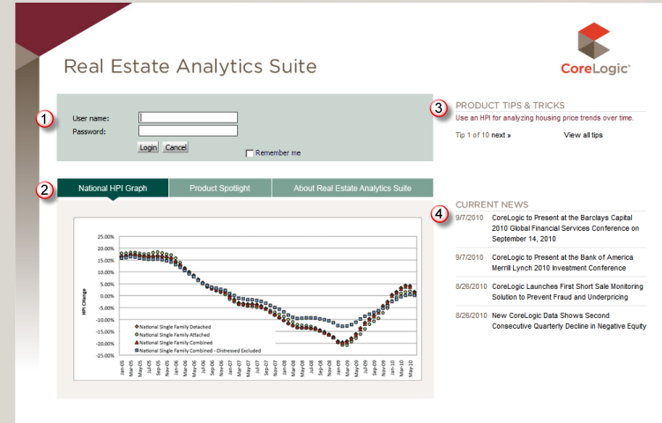662x423 pixels.
Task: Click the 'National Single Family Attached' legend entry
Action: tap(172, 335)
